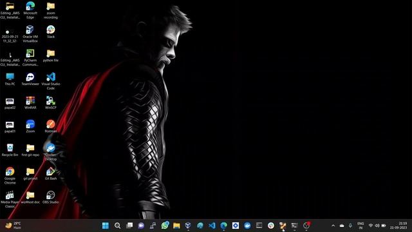Select the This PC desktop icon
This screenshot has height=232, width=412.
tap(10, 79)
